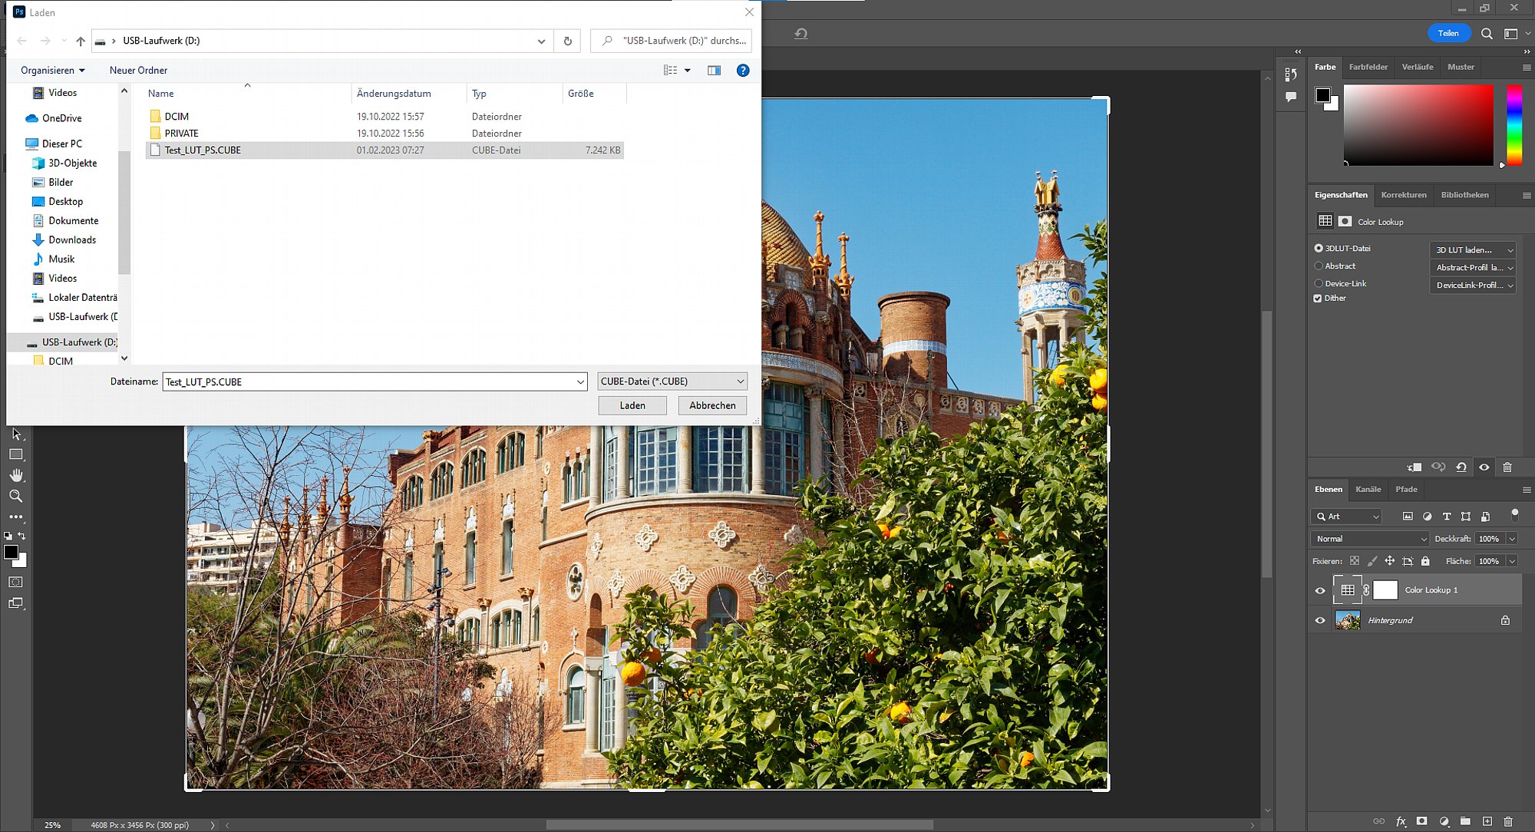Click the shape layer filter icon

[x=1466, y=517]
